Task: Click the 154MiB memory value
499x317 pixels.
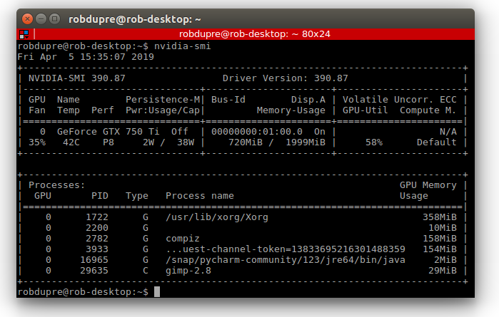Action: [439, 249]
